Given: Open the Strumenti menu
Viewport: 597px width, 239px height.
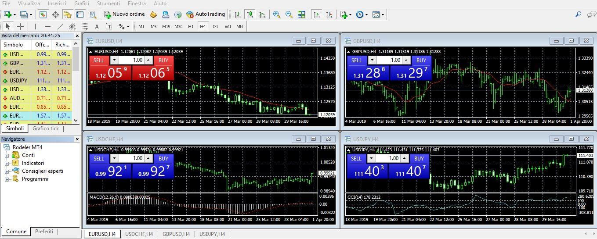Looking at the screenshot, I should [x=108, y=4].
